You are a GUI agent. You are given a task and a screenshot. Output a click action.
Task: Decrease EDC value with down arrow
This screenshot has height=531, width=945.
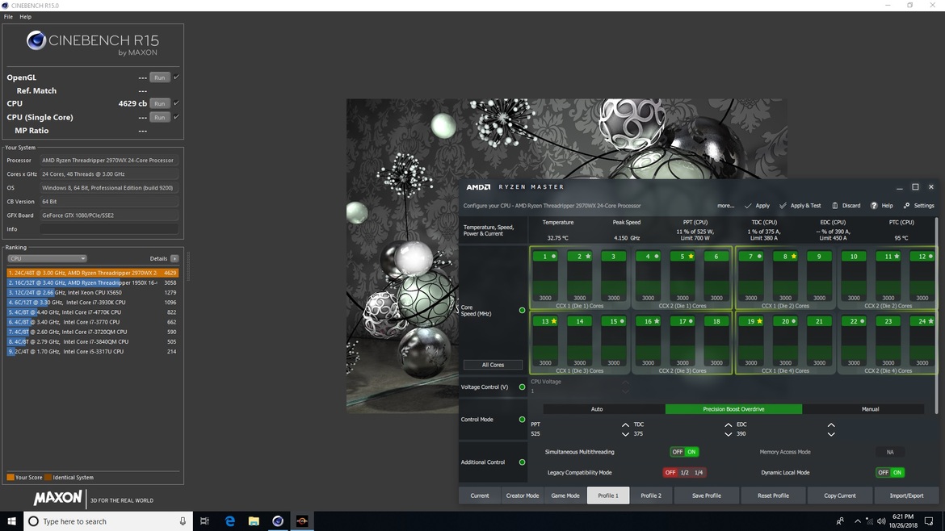tap(831, 434)
